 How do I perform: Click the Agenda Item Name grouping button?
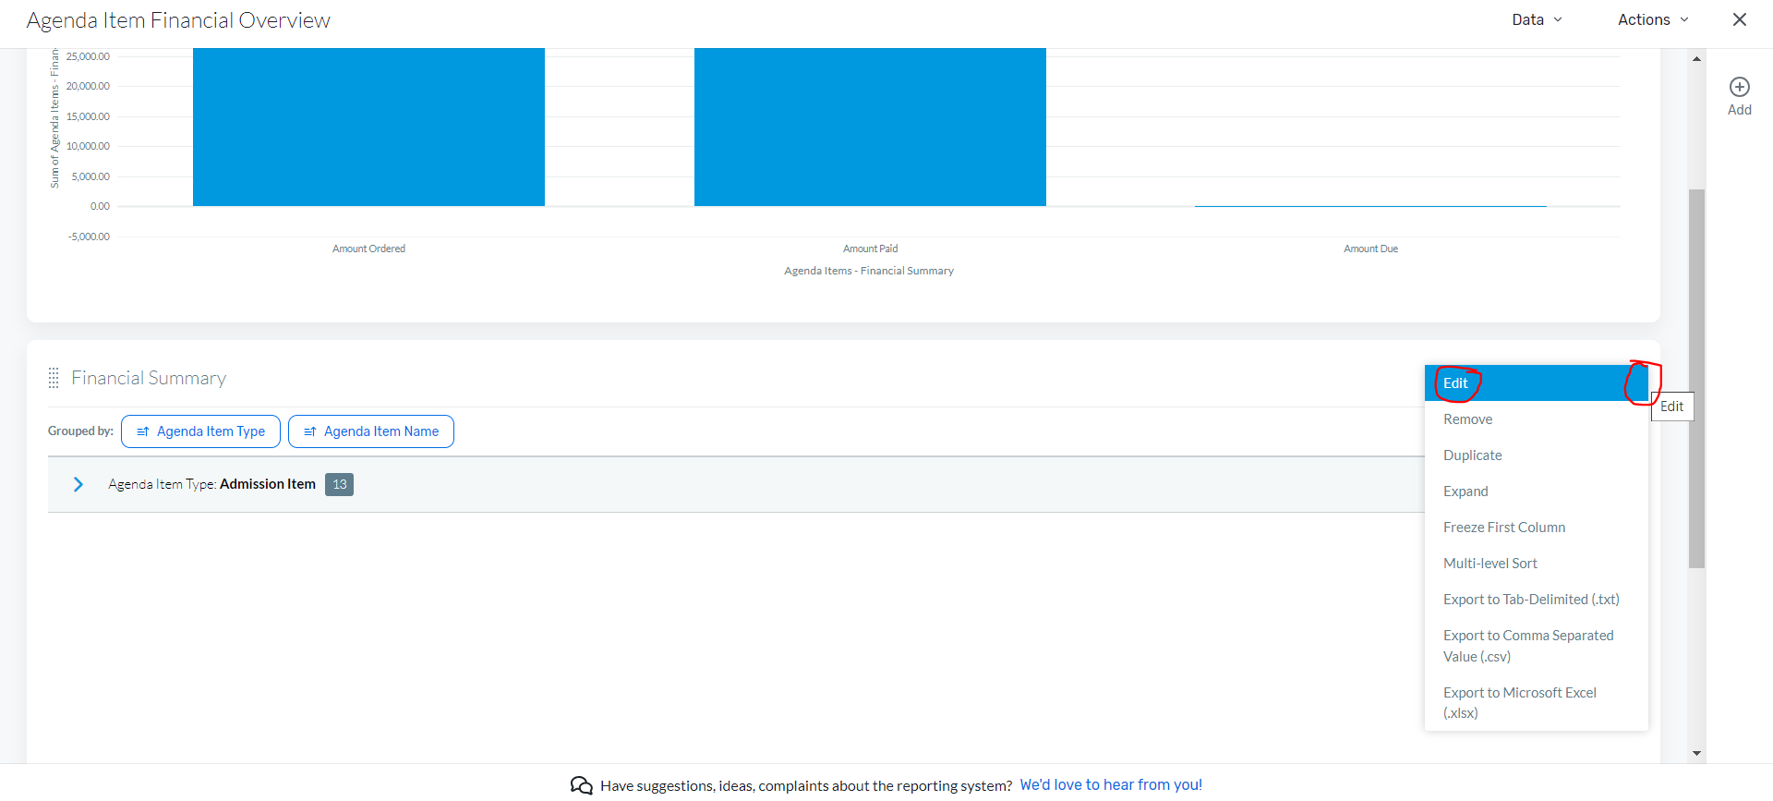tap(370, 431)
